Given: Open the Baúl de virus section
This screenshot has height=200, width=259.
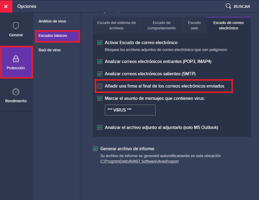Looking at the screenshot, I should (49, 50).
